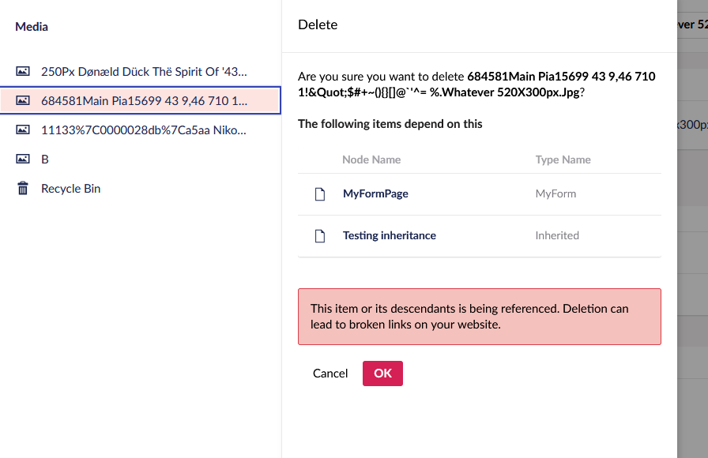The image size is (708, 458).
Task: Open the Recycle Bin node
Action: [x=71, y=189]
